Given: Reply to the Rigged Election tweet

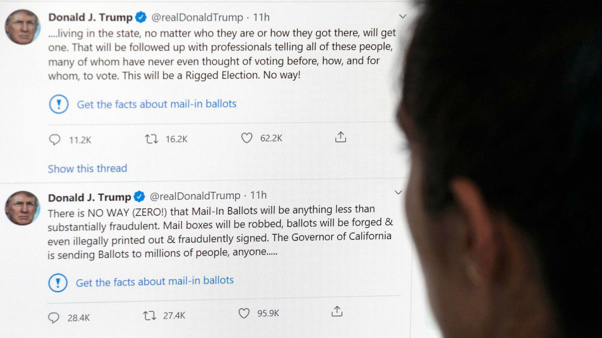Looking at the screenshot, I should [55, 140].
